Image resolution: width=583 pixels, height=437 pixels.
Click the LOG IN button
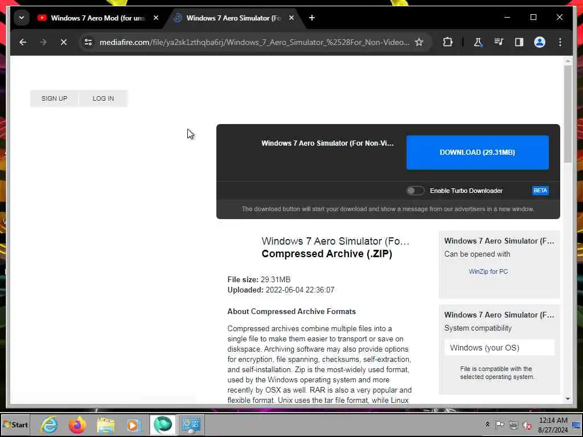(x=104, y=98)
